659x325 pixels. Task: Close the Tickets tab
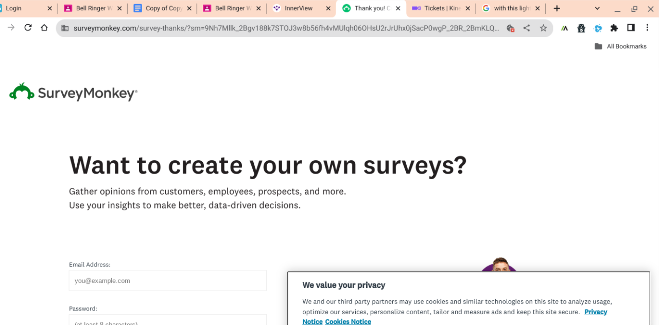click(468, 8)
